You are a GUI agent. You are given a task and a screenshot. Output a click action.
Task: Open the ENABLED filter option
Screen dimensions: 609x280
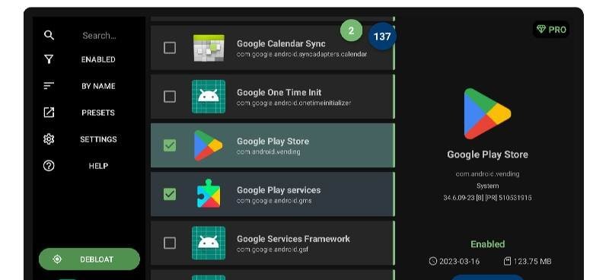point(98,59)
